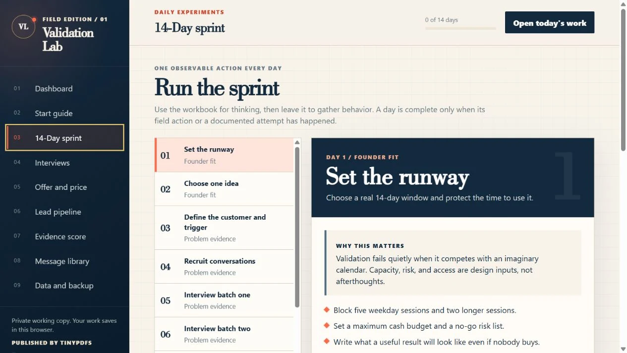Select day 03 Define the customer and trigger
Image resolution: width=627 pixels, height=353 pixels.
(224, 228)
